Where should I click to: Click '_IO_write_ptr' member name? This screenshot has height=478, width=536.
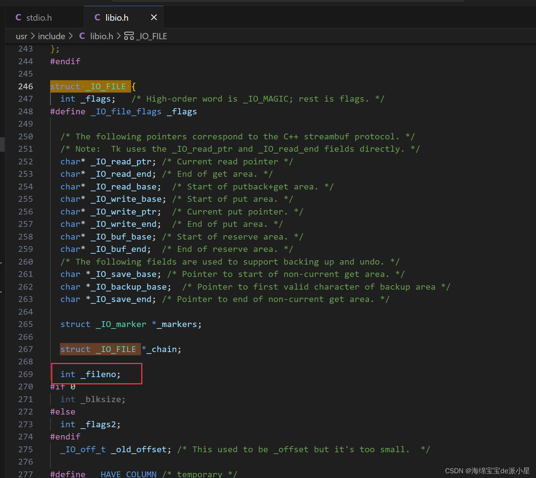tap(123, 212)
